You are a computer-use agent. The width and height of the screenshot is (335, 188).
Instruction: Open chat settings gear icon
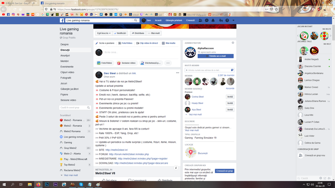pos(321,178)
